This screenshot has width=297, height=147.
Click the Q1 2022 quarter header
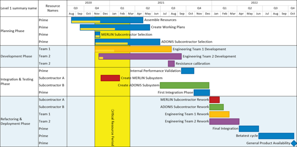coord(225,8)
